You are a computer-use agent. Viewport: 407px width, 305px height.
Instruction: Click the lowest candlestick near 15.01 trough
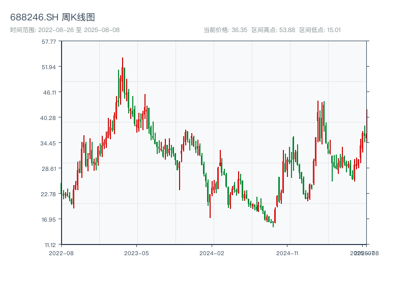[273, 224]
